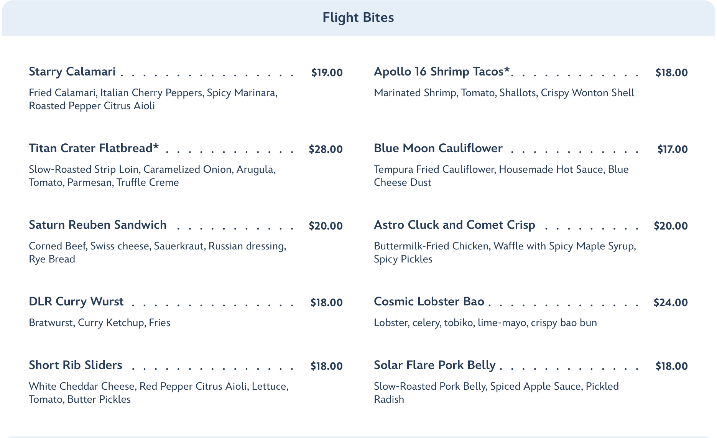
Task: Click the Marinated Shrimp tacos description
Action: click(504, 93)
